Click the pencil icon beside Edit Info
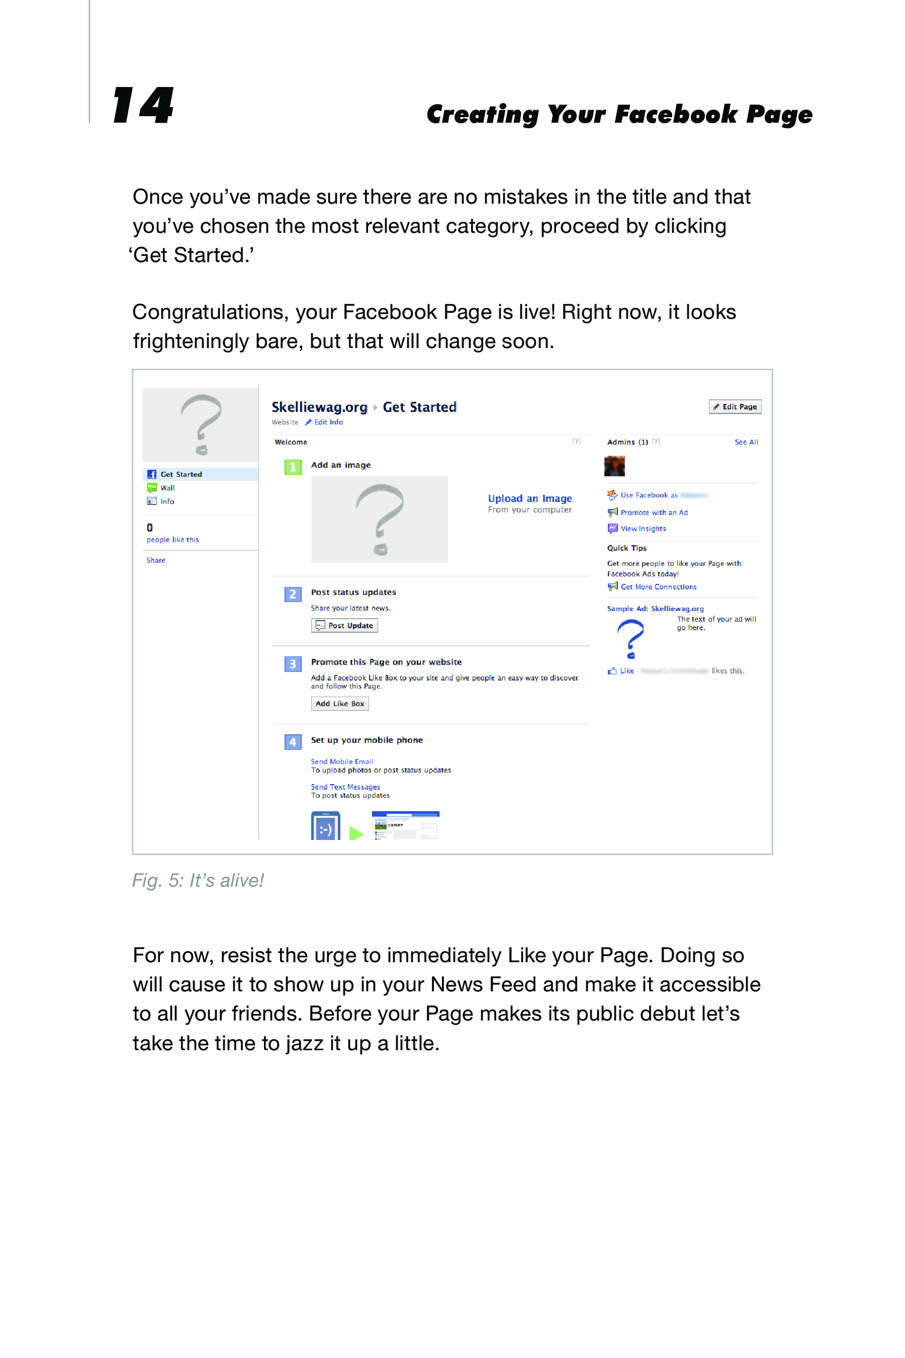The image size is (905, 1358). 308,422
